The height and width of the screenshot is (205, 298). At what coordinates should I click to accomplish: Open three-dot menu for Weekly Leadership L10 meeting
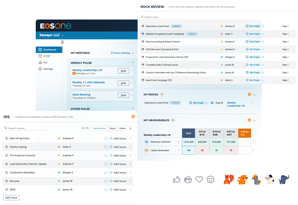point(132,71)
